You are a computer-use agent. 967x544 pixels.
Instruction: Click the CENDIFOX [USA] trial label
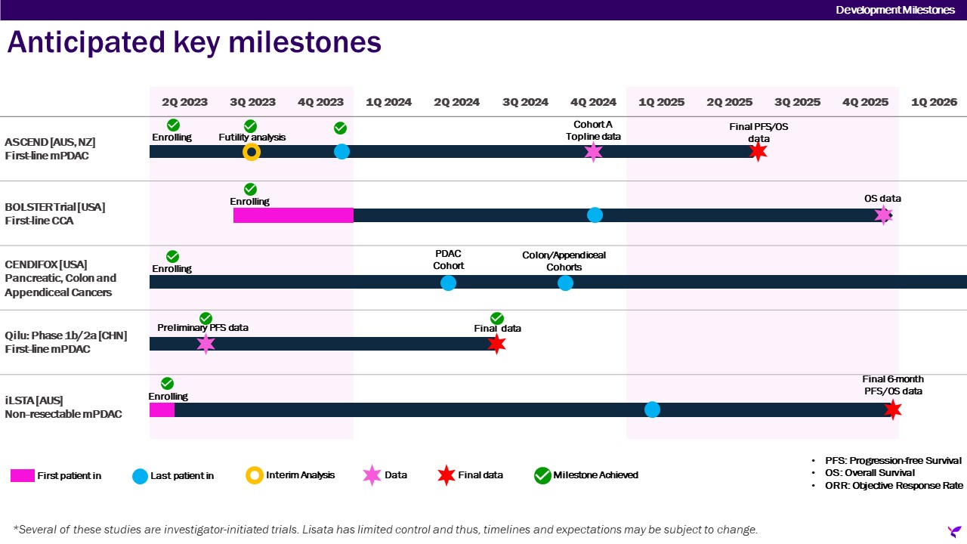45,264
